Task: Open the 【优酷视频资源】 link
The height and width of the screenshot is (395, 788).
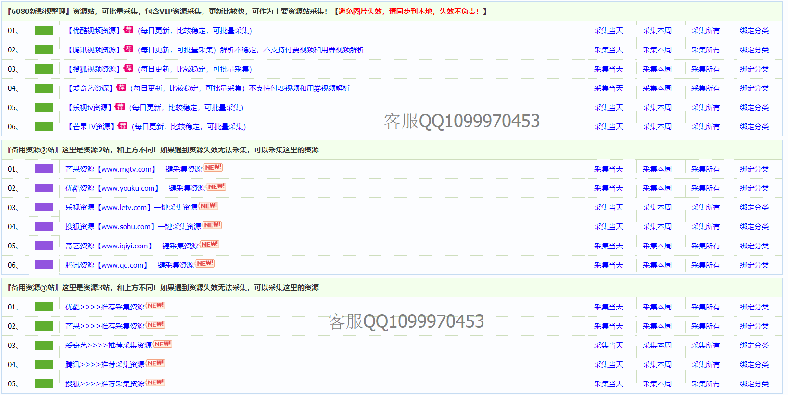Action: click(x=94, y=31)
